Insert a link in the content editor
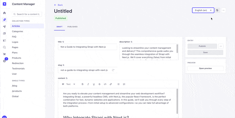 (111, 84)
